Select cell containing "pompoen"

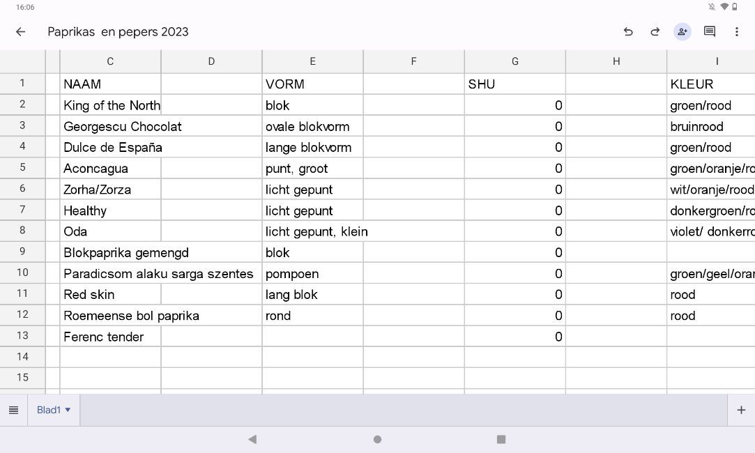(312, 274)
